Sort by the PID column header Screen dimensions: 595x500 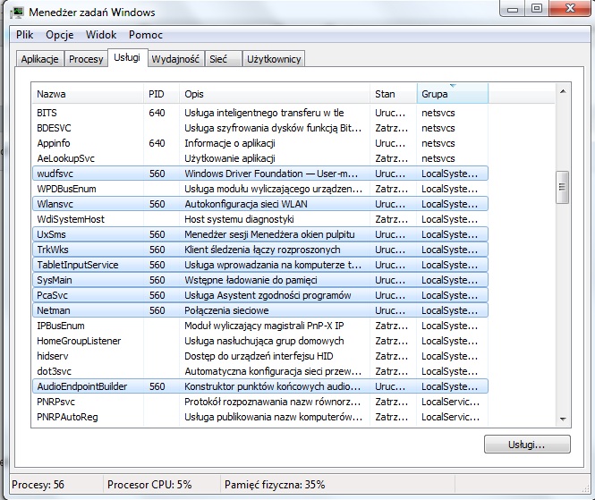click(161, 94)
